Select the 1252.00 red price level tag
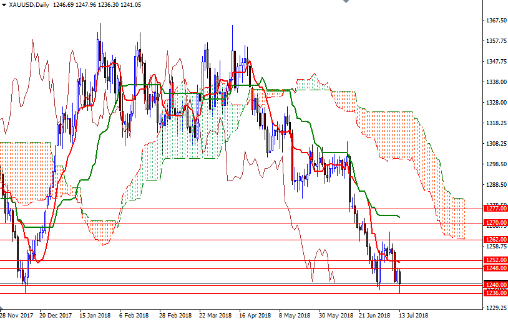508x320 pixels. click(x=495, y=260)
